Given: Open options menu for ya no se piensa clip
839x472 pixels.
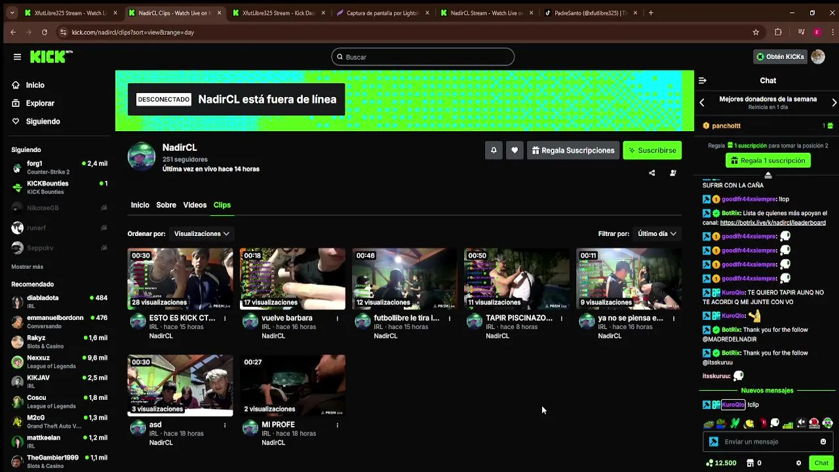Looking at the screenshot, I should (x=674, y=319).
